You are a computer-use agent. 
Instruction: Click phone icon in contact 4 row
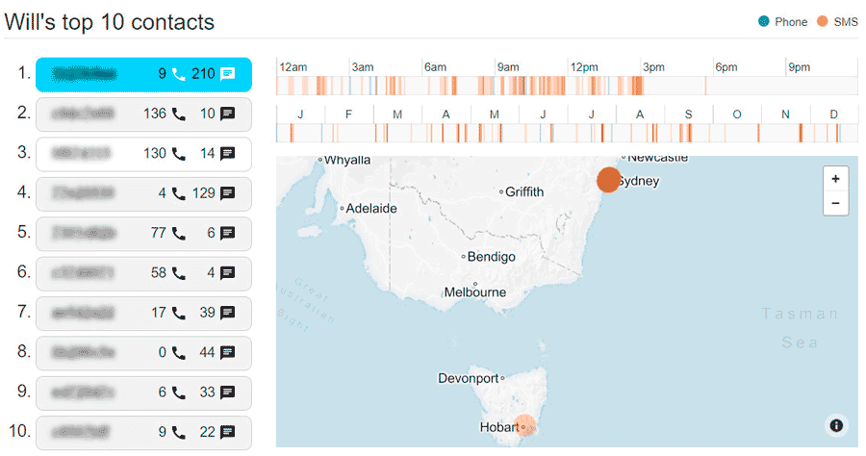(x=178, y=193)
